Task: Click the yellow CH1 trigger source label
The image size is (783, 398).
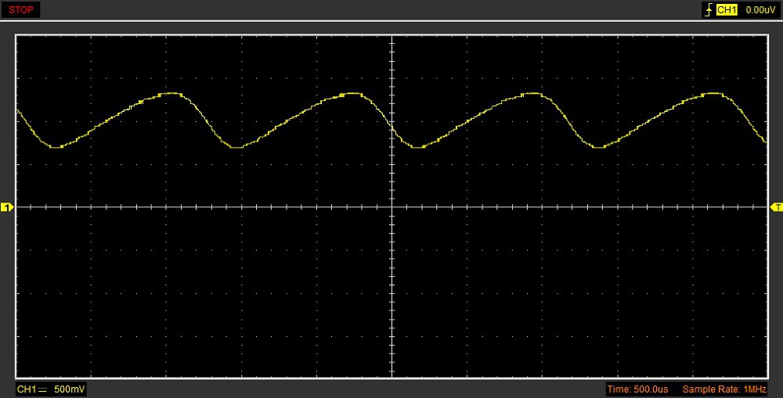Action: coord(727,10)
